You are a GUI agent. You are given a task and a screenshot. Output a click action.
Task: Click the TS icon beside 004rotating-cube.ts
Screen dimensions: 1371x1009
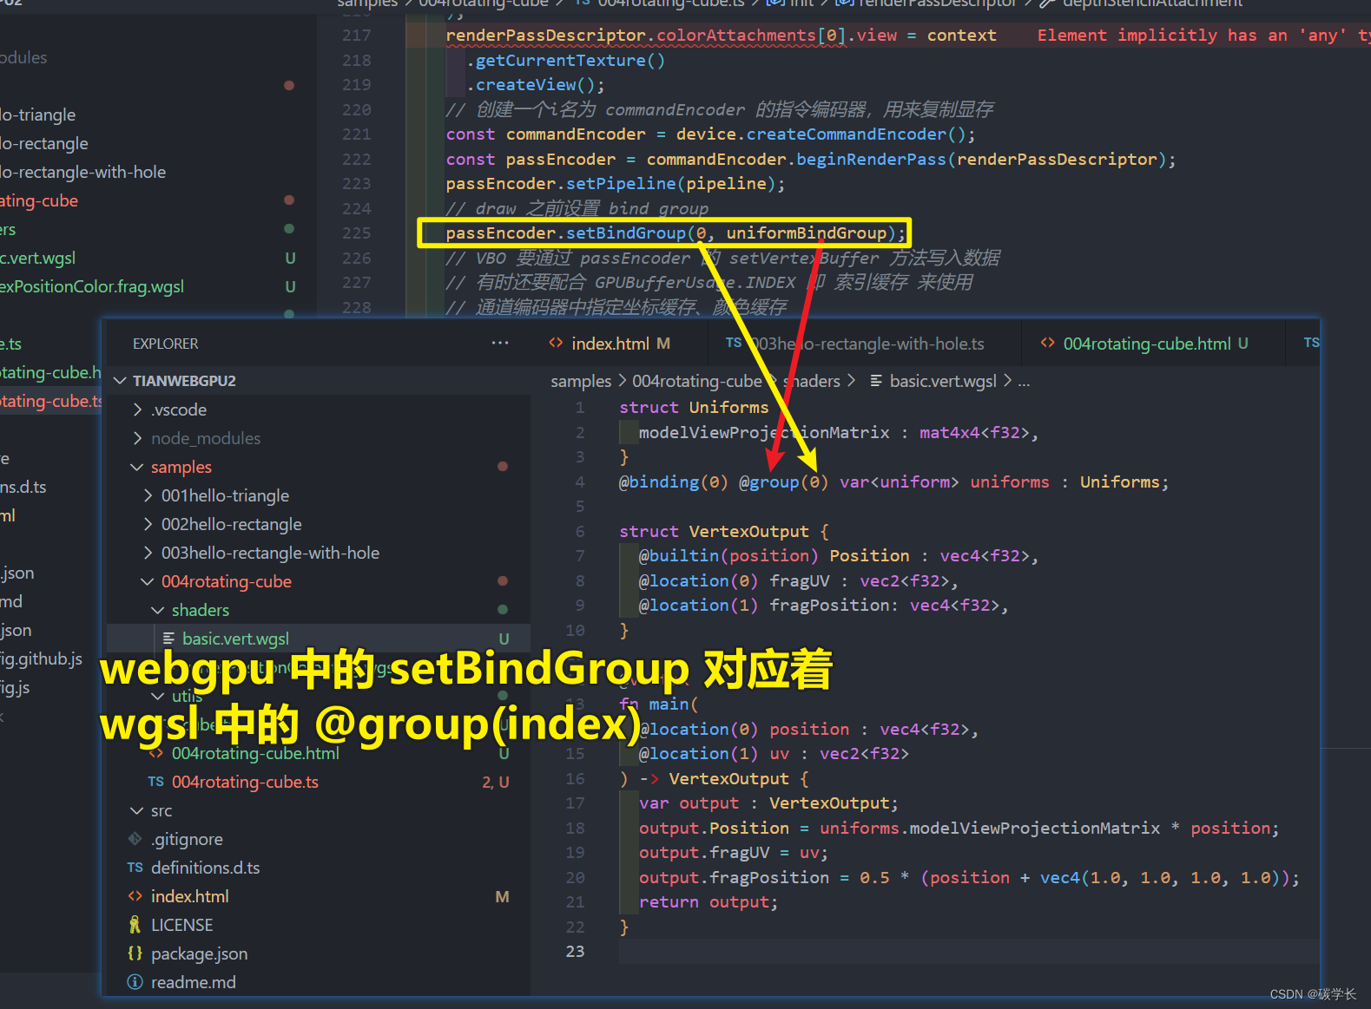155,782
